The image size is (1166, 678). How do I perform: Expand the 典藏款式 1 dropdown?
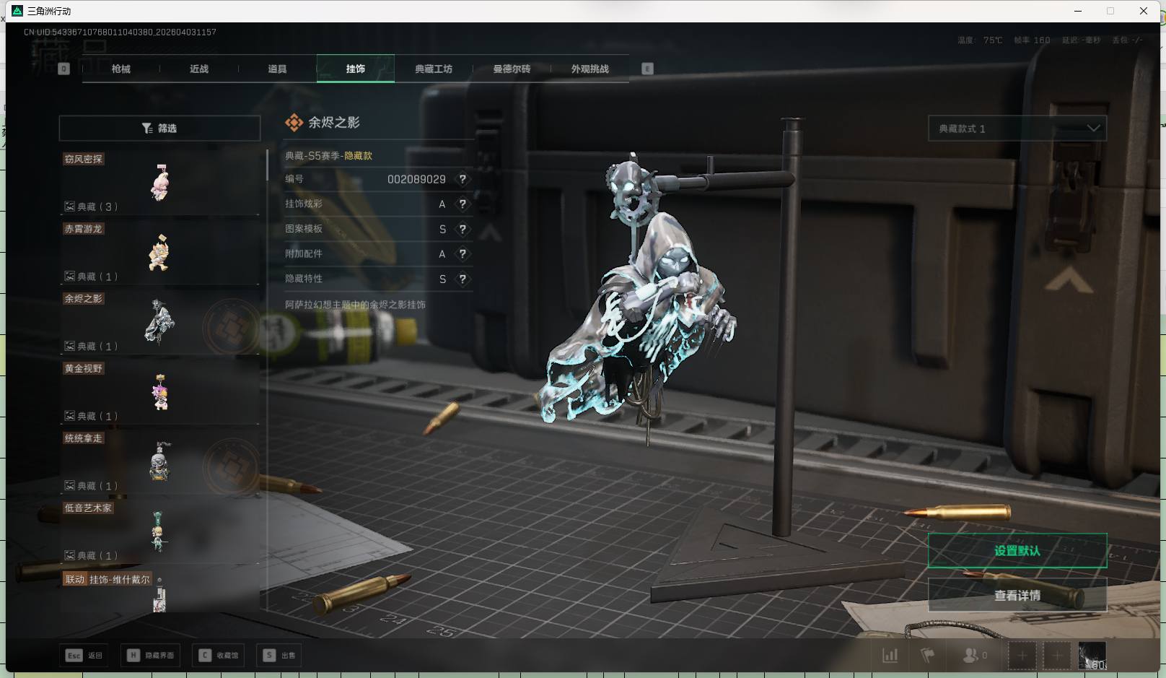[1017, 129]
